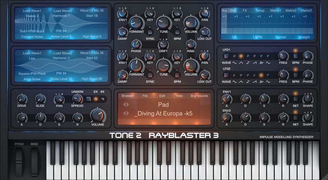
Task: Select the sine wave shape for LFO1
Action: (x=234, y=56)
